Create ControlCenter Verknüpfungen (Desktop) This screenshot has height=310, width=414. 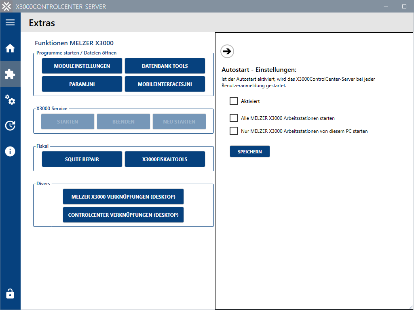point(123,215)
